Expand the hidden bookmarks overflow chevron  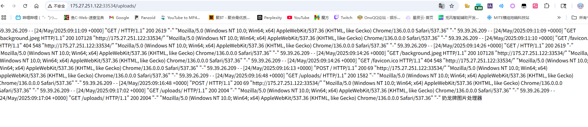click(559, 17)
